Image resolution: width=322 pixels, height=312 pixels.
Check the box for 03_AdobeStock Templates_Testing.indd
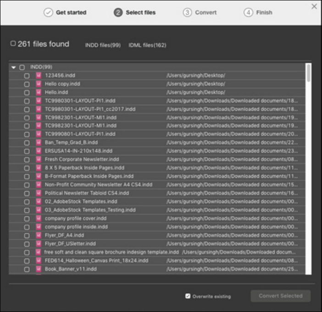click(27, 210)
